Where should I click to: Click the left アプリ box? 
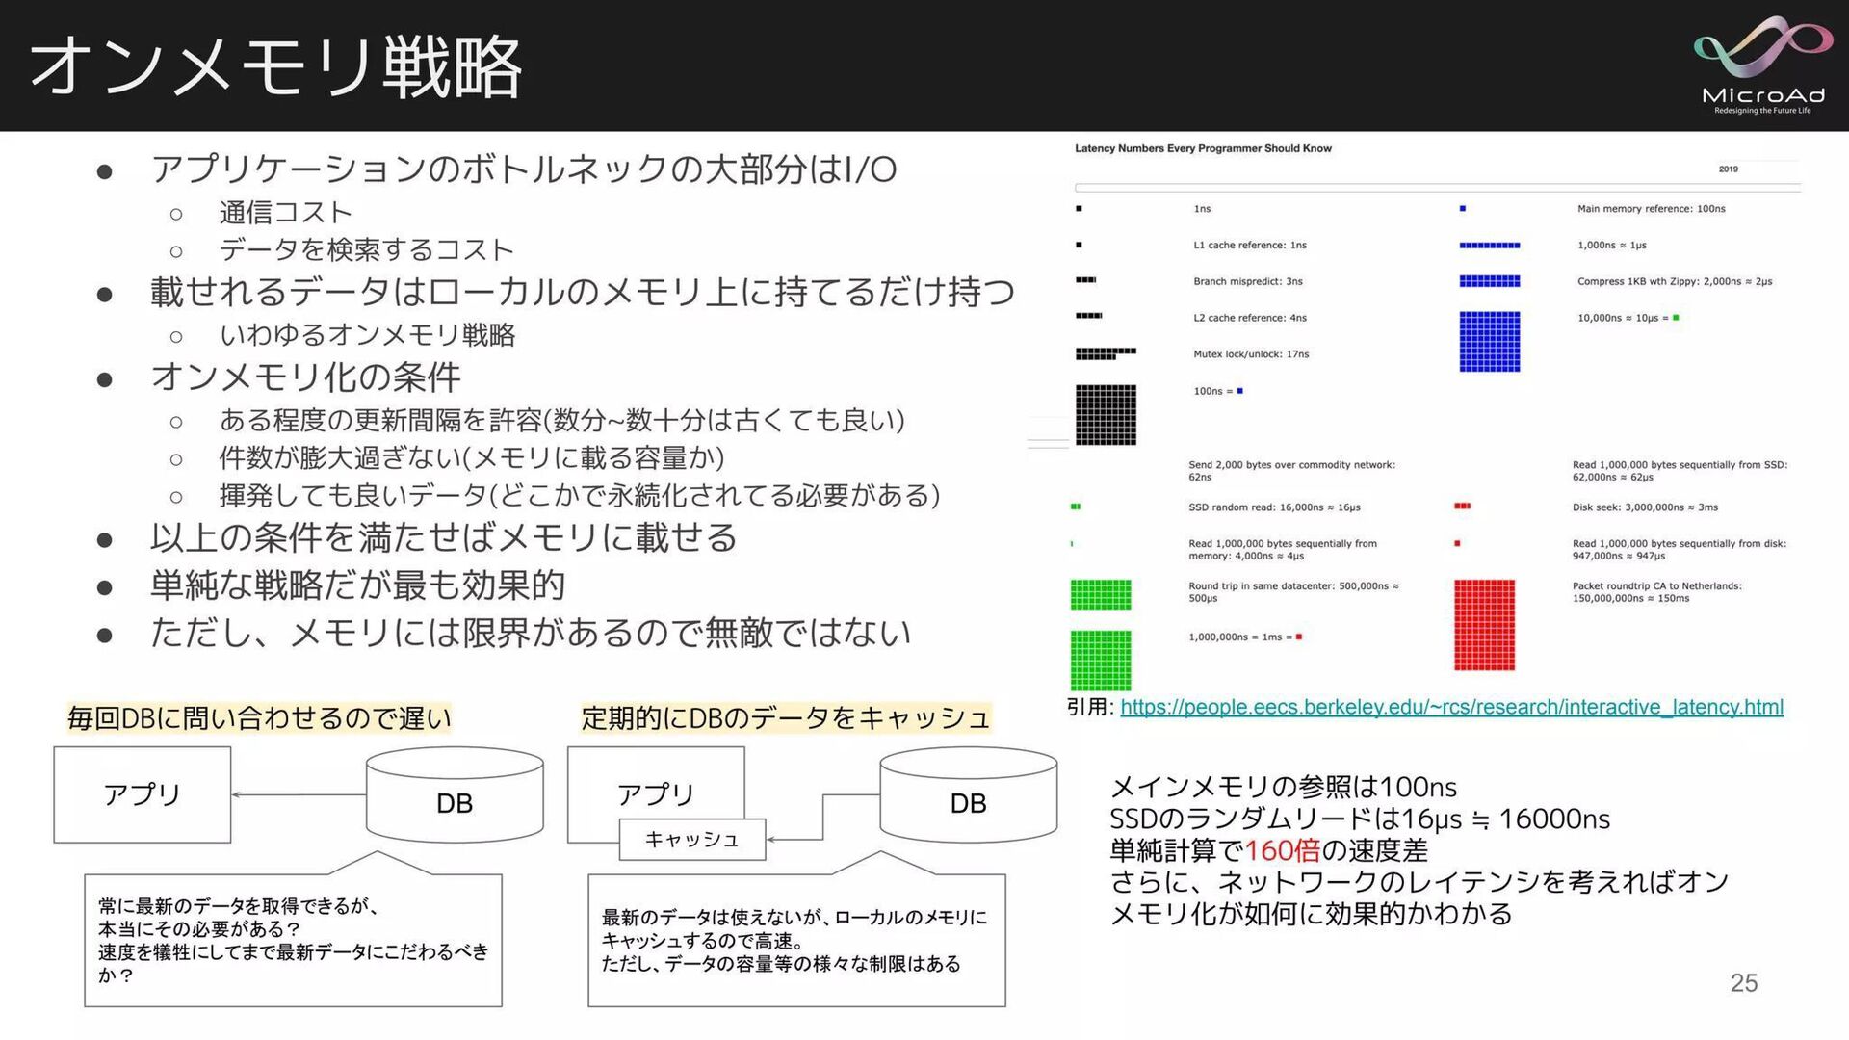[143, 794]
